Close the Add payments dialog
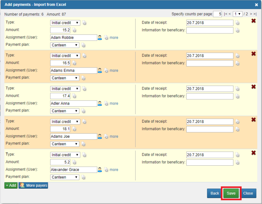 [256, 5]
